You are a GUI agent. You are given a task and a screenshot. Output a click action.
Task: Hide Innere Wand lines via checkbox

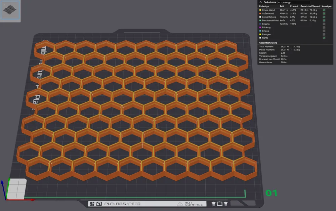[x=324, y=10]
